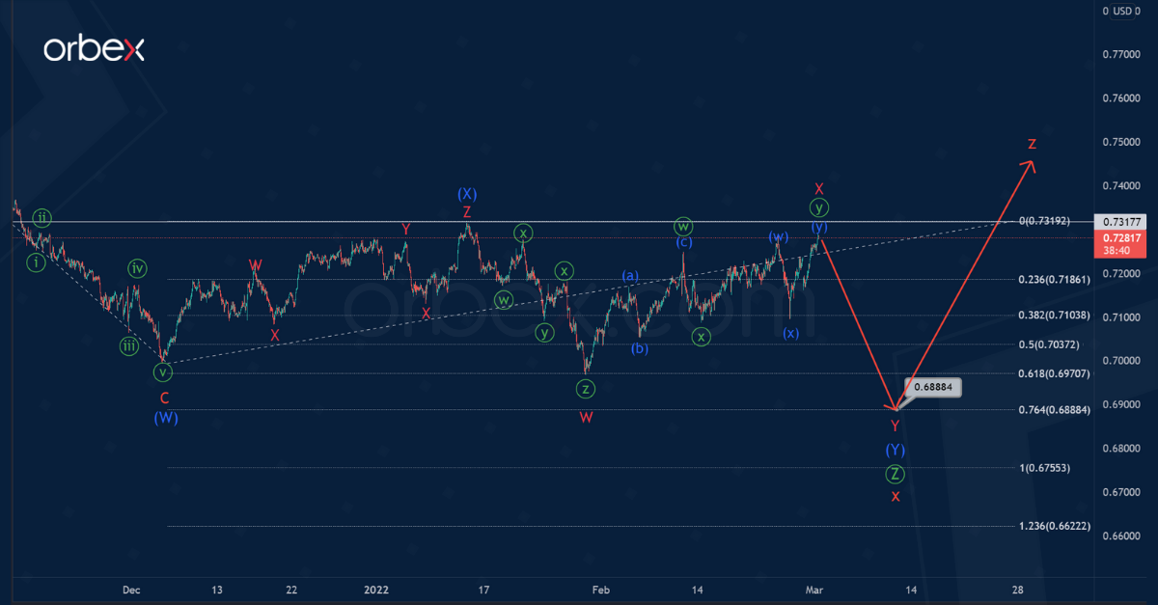Click Fibonacci level 0.618(0.69707)
Image resolution: width=1158 pixels, height=605 pixels.
[x=1055, y=373]
